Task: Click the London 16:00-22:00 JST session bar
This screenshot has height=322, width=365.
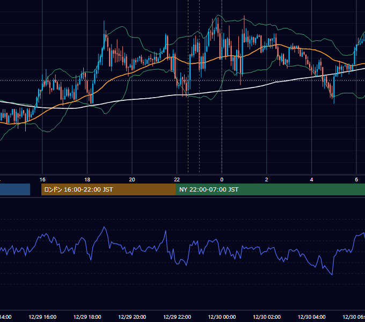Action: pyautogui.click(x=108, y=189)
